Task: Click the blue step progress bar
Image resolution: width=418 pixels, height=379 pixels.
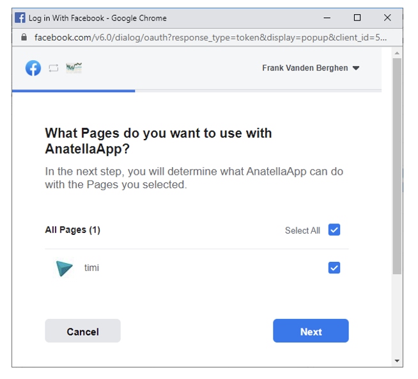Action: [74, 91]
